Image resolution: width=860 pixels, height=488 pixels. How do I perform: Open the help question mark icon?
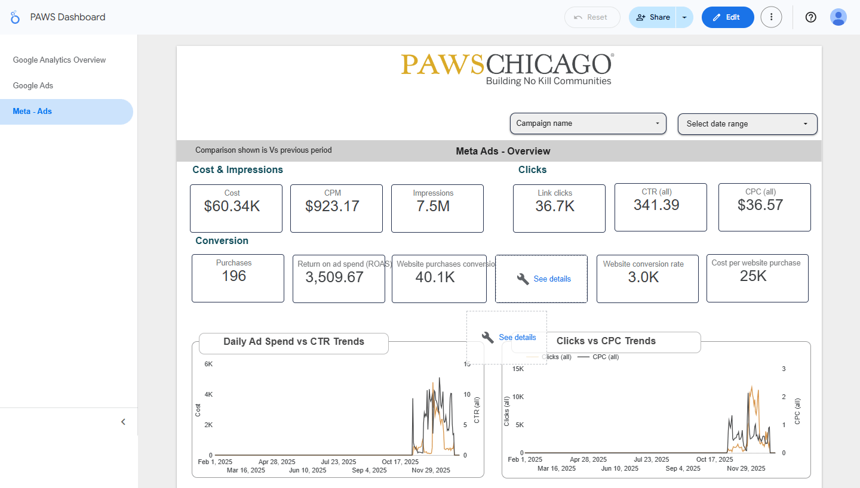click(810, 17)
